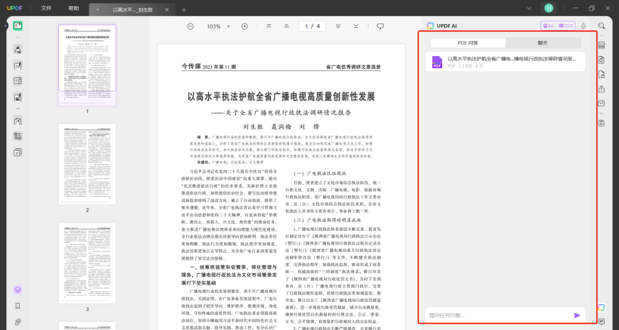Click the authors line 刘生胜 聂润梅 刘锋
This screenshot has width=619, height=330.
coord(281,126)
